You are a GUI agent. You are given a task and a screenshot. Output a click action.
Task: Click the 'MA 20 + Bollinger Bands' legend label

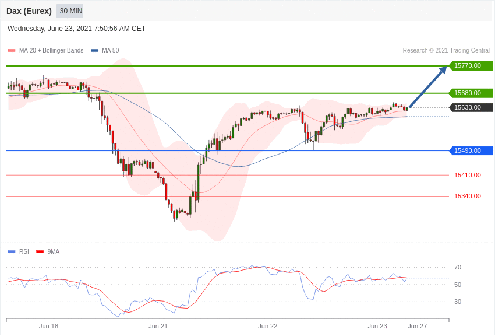51,50
